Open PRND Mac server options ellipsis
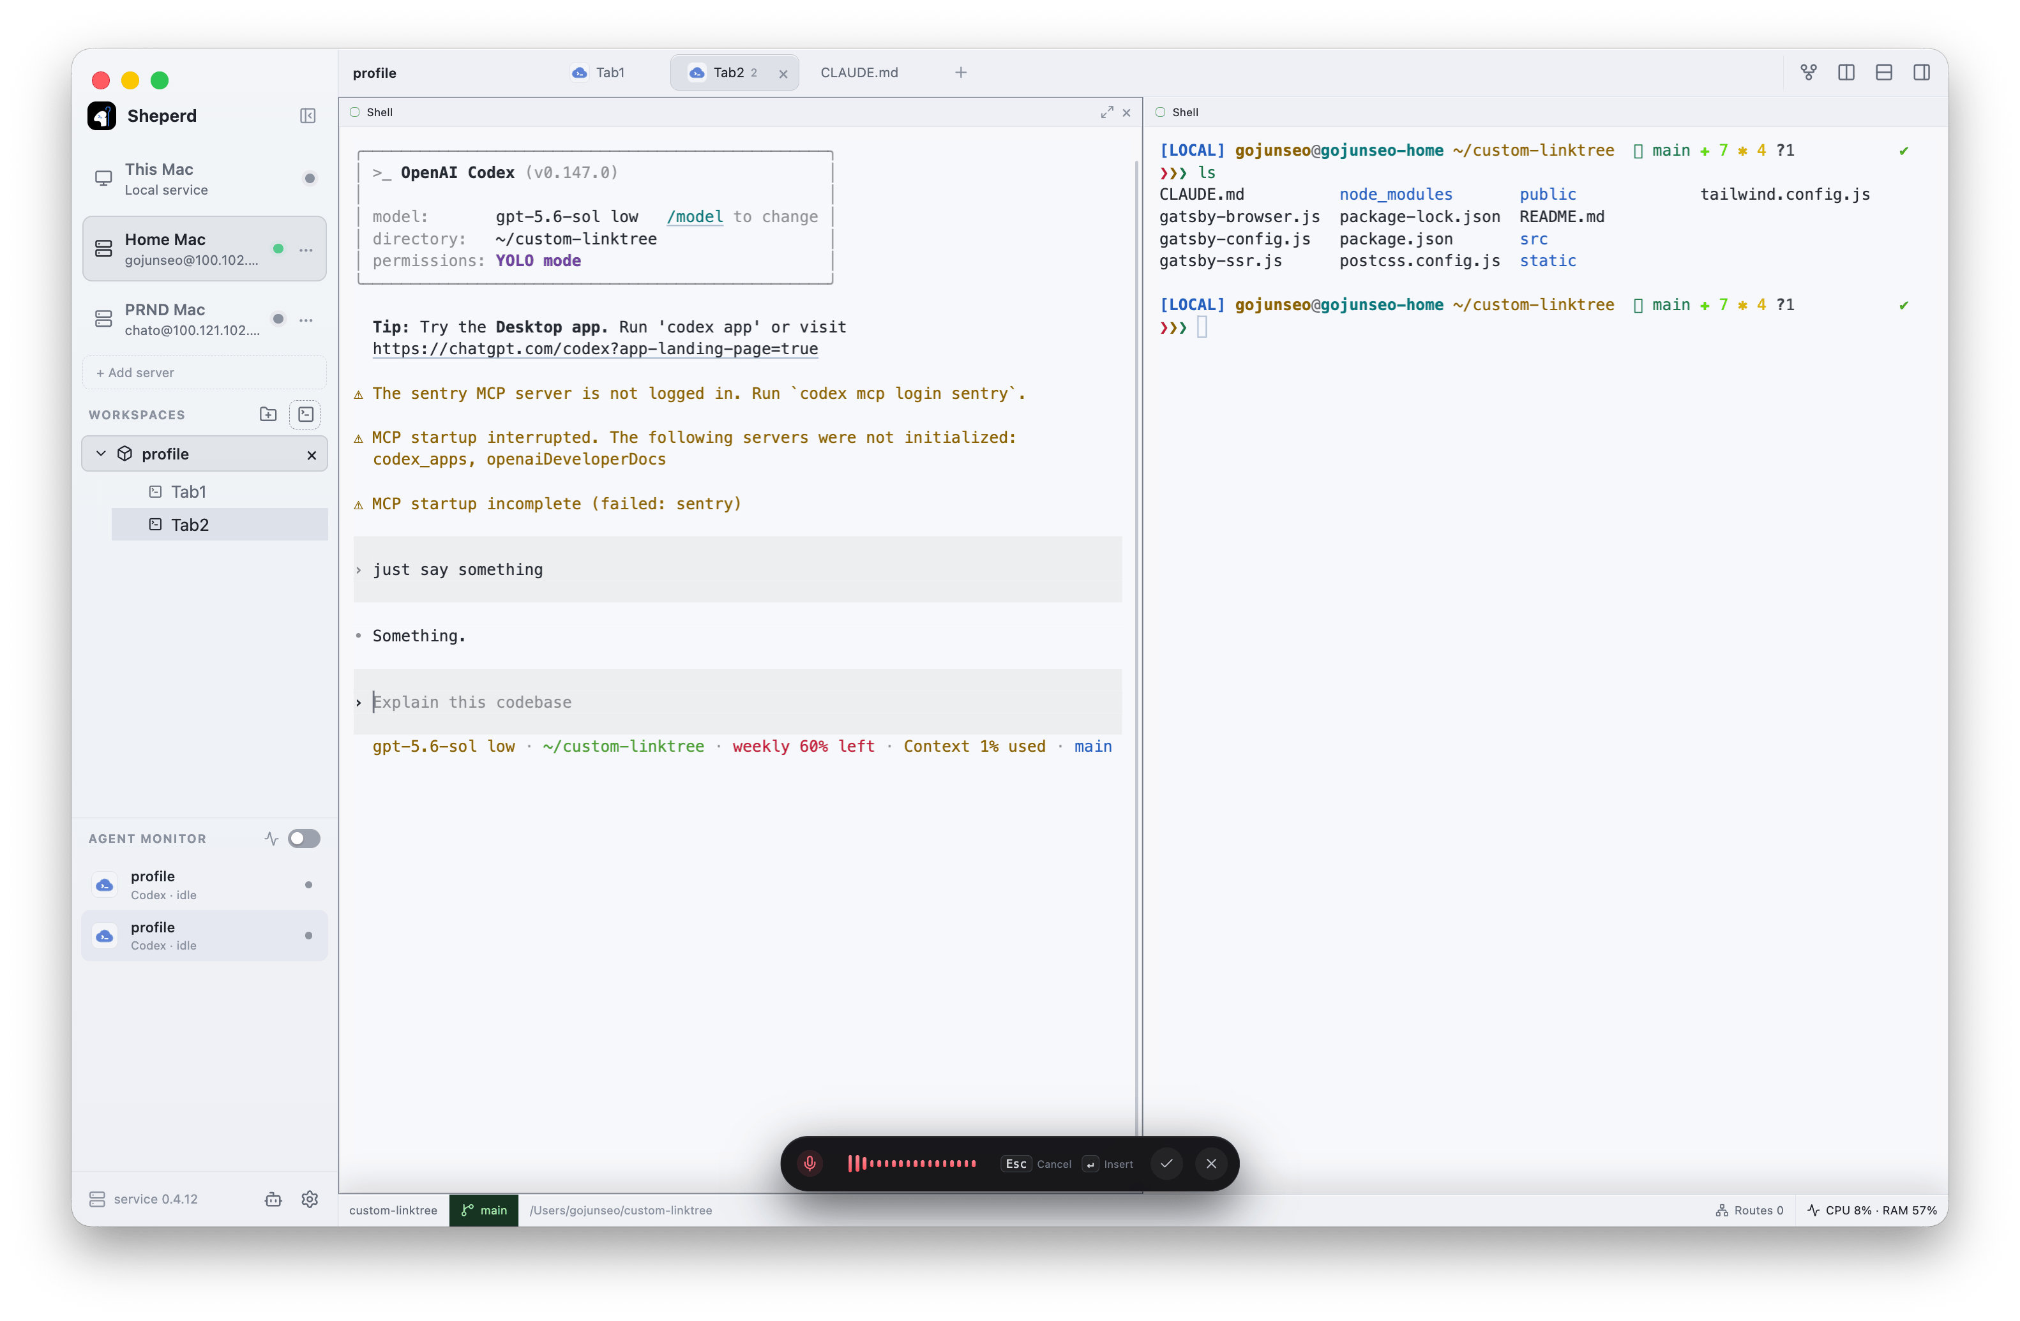The image size is (2020, 1321). [306, 320]
